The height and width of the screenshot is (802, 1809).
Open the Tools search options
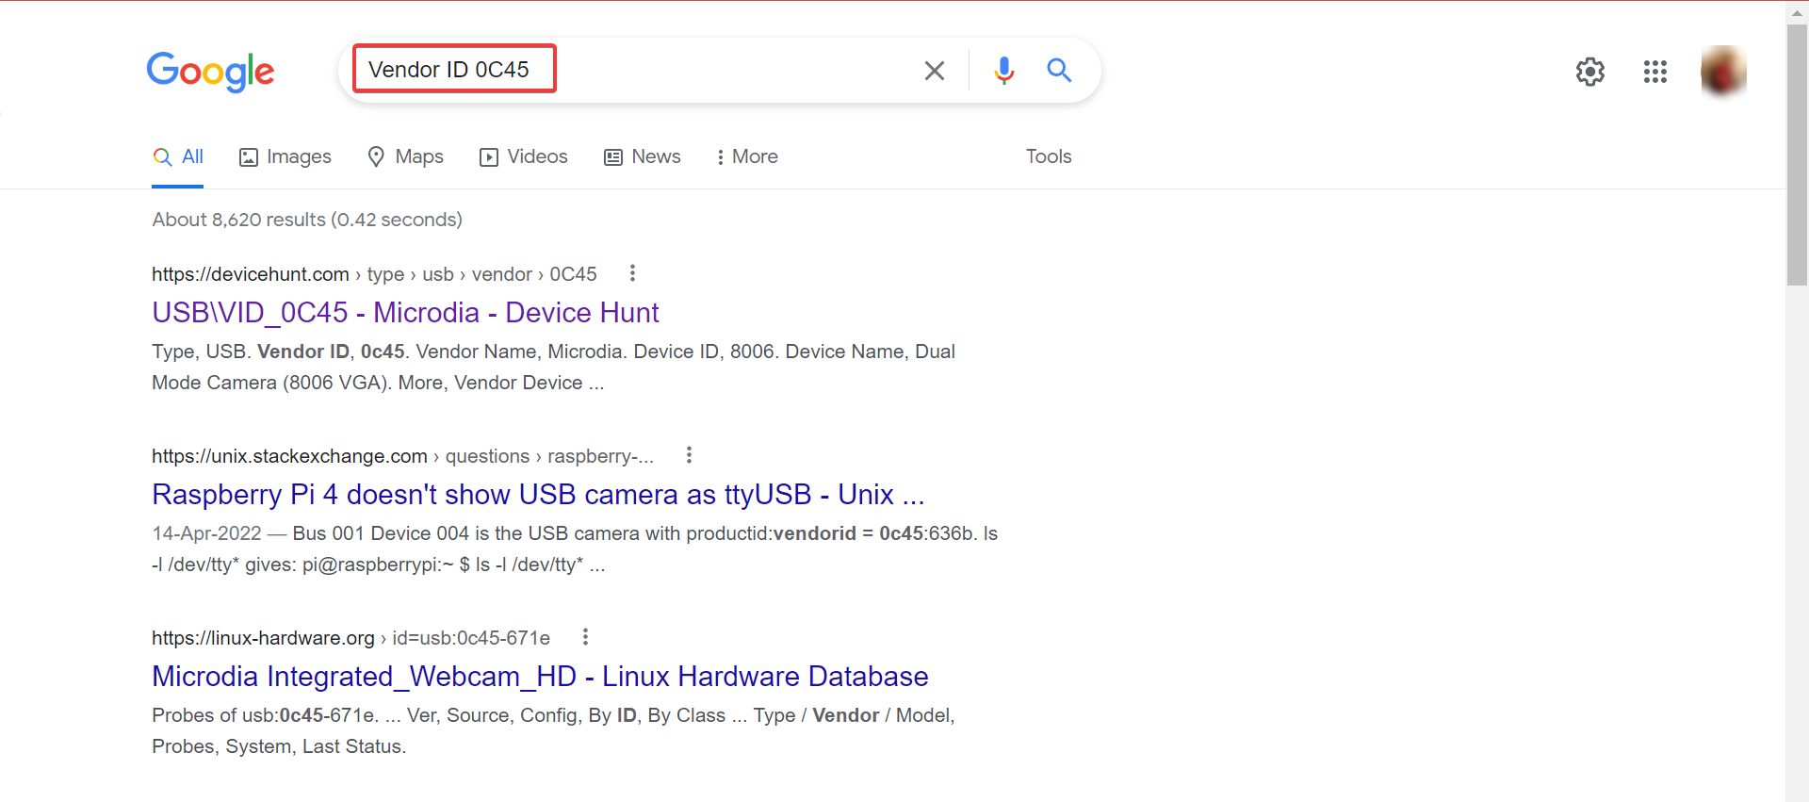coord(1048,156)
